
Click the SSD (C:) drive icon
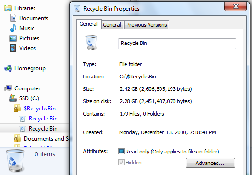tap(13, 98)
